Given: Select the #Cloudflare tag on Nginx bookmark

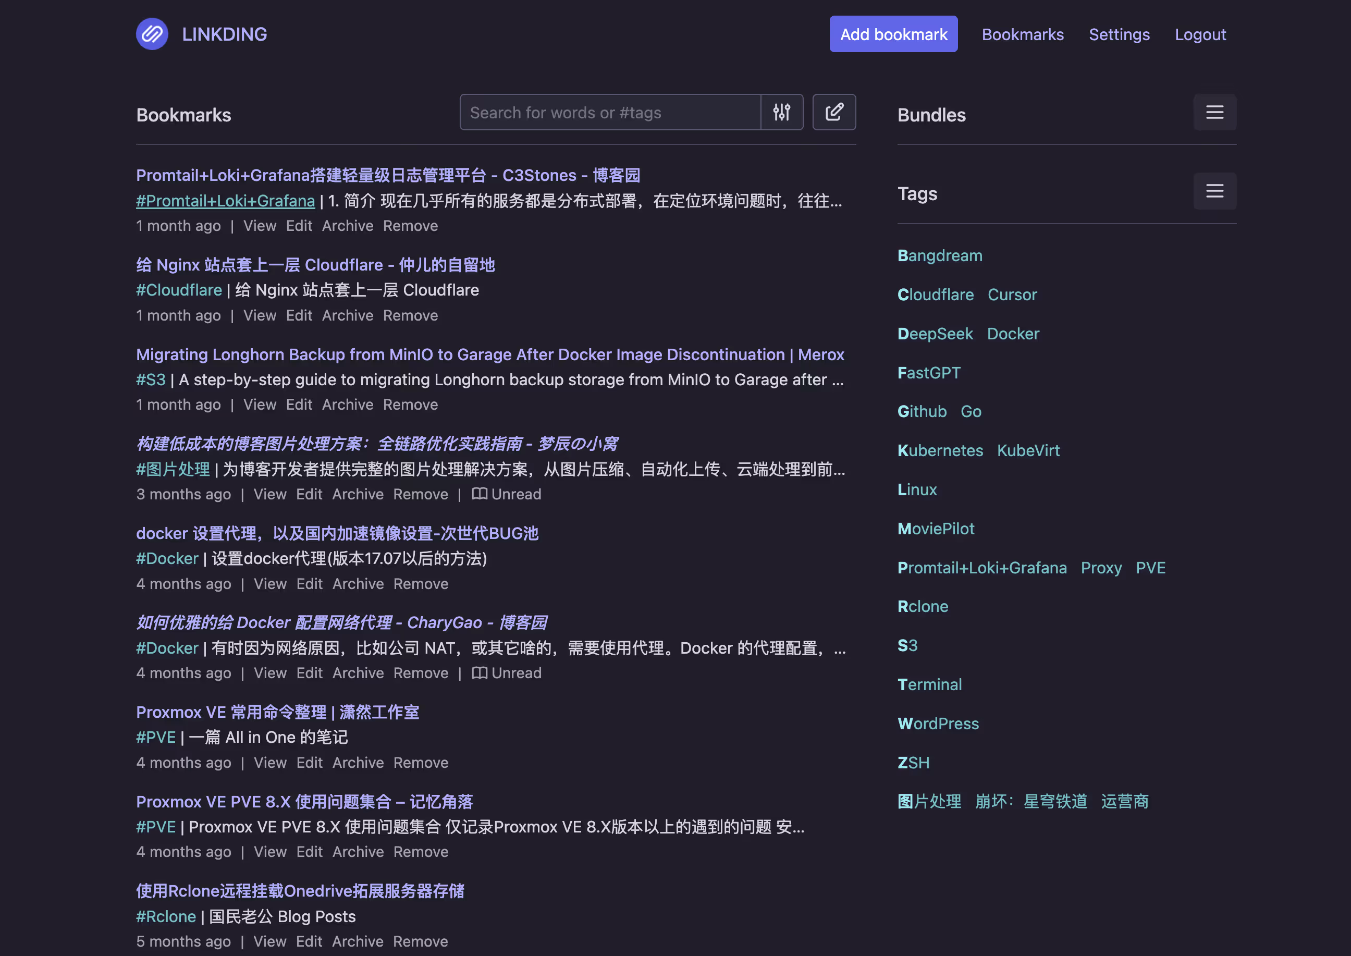Looking at the screenshot, I should [179, 290].
